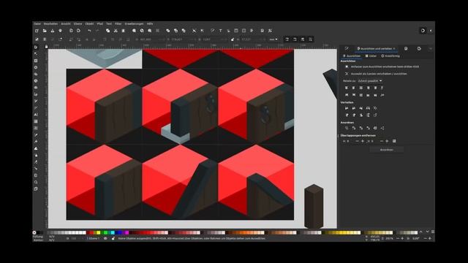The image size is (468, 263).
Task: Open the Ebene layer dropdown in status bar
Action: click(94, 239)
